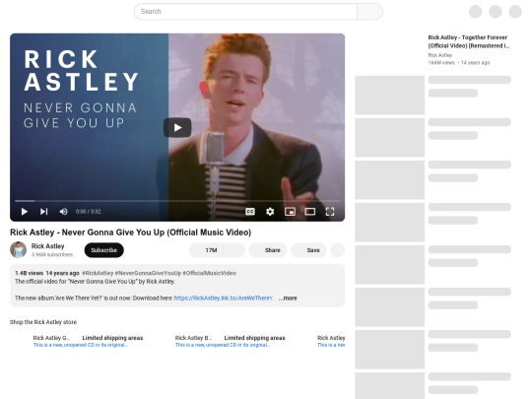The height and width of the screenshot is (399, 532).
Task: Toggle theater mode icon
Action: [309, 212]
